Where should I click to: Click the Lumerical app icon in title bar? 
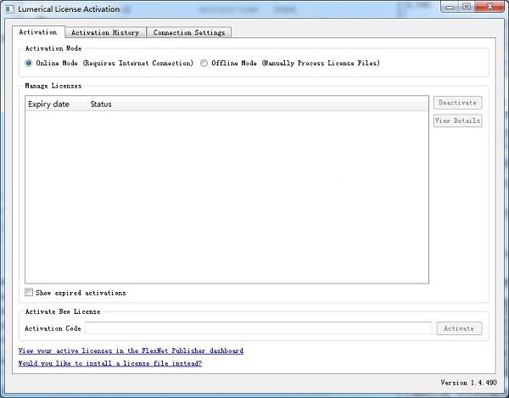coord(9,9)
